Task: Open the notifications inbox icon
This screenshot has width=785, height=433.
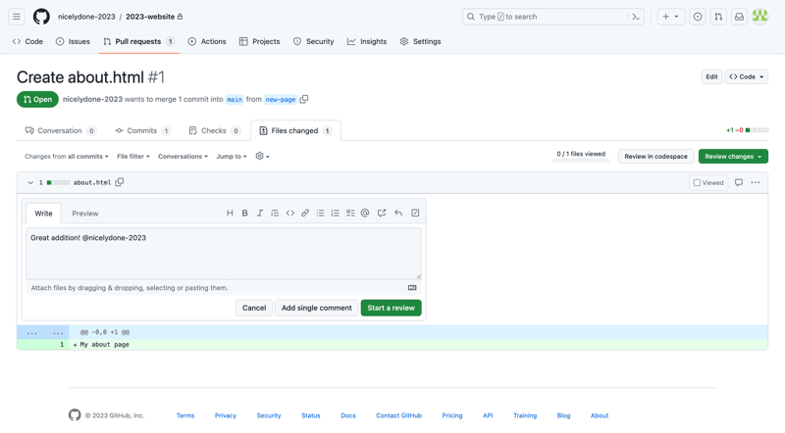Action: (x=739, y=17)
